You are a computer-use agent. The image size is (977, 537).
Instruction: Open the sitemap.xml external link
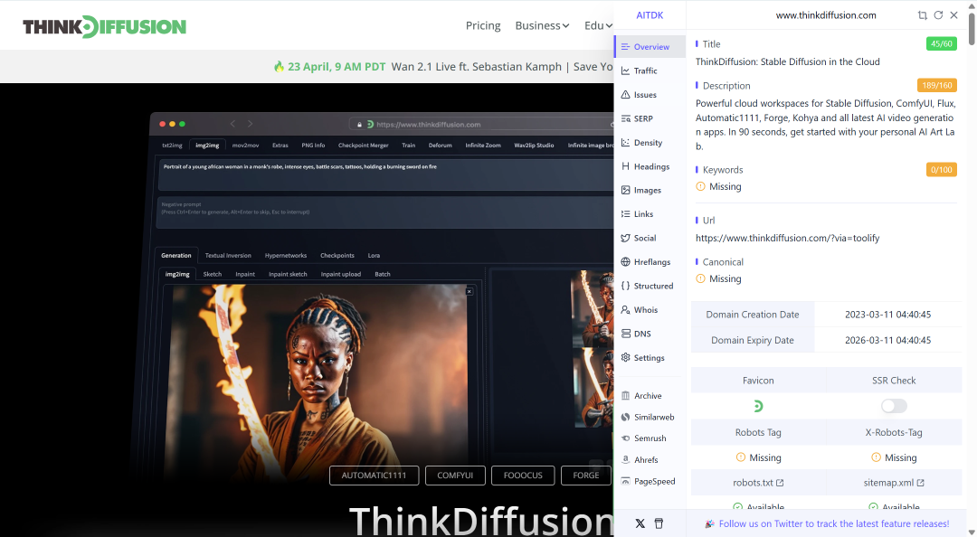click(894, 482)
